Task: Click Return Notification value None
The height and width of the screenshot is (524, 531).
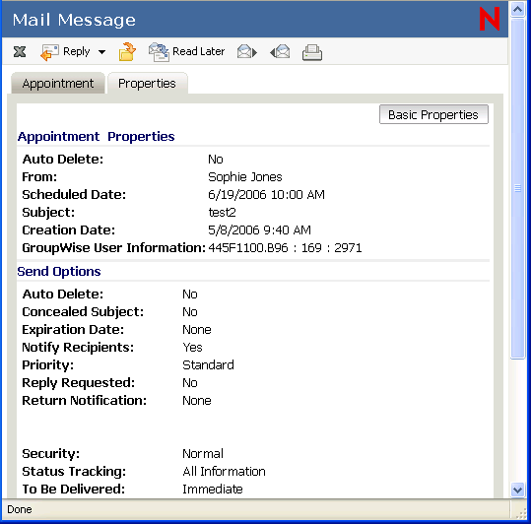Action: pyautogui.click(x=197, y=401)
